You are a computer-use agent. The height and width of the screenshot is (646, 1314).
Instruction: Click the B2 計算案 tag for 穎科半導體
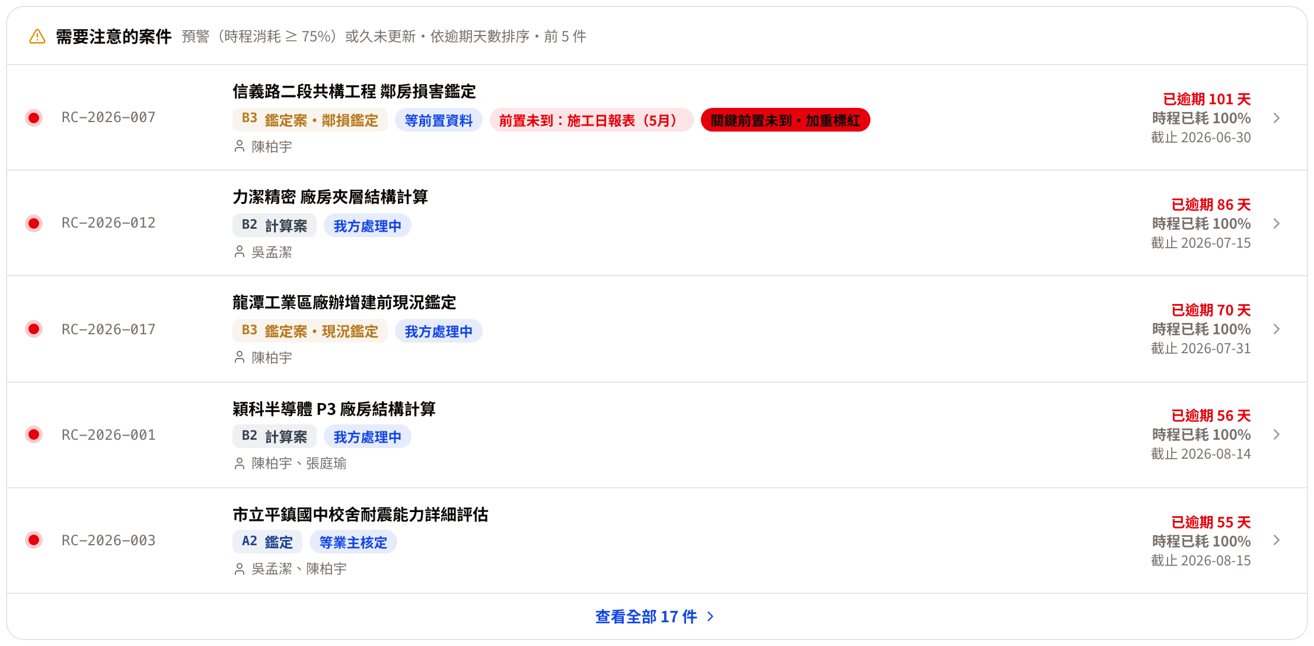tap(275, 436)
